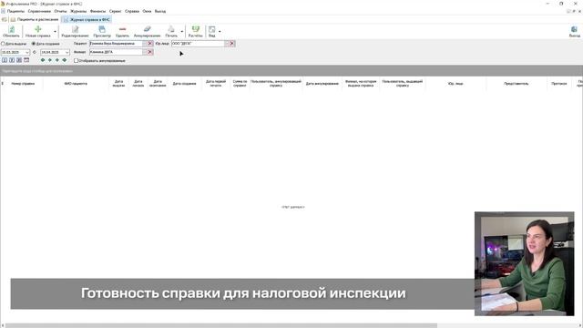The image size is (583, 328).
Task: Click the Вид view layout icon
Action: click(211, 29)
